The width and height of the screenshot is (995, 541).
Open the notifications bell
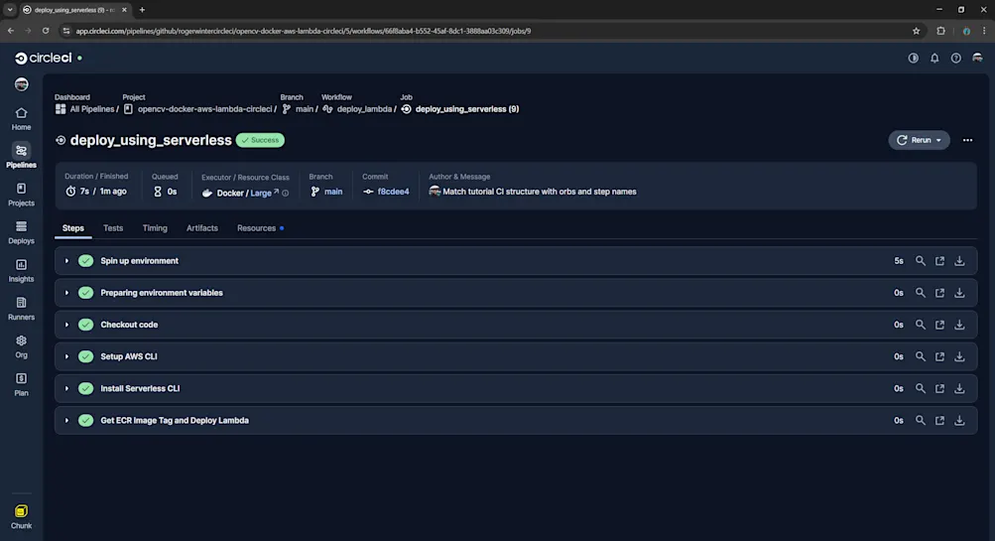[934, 58]
